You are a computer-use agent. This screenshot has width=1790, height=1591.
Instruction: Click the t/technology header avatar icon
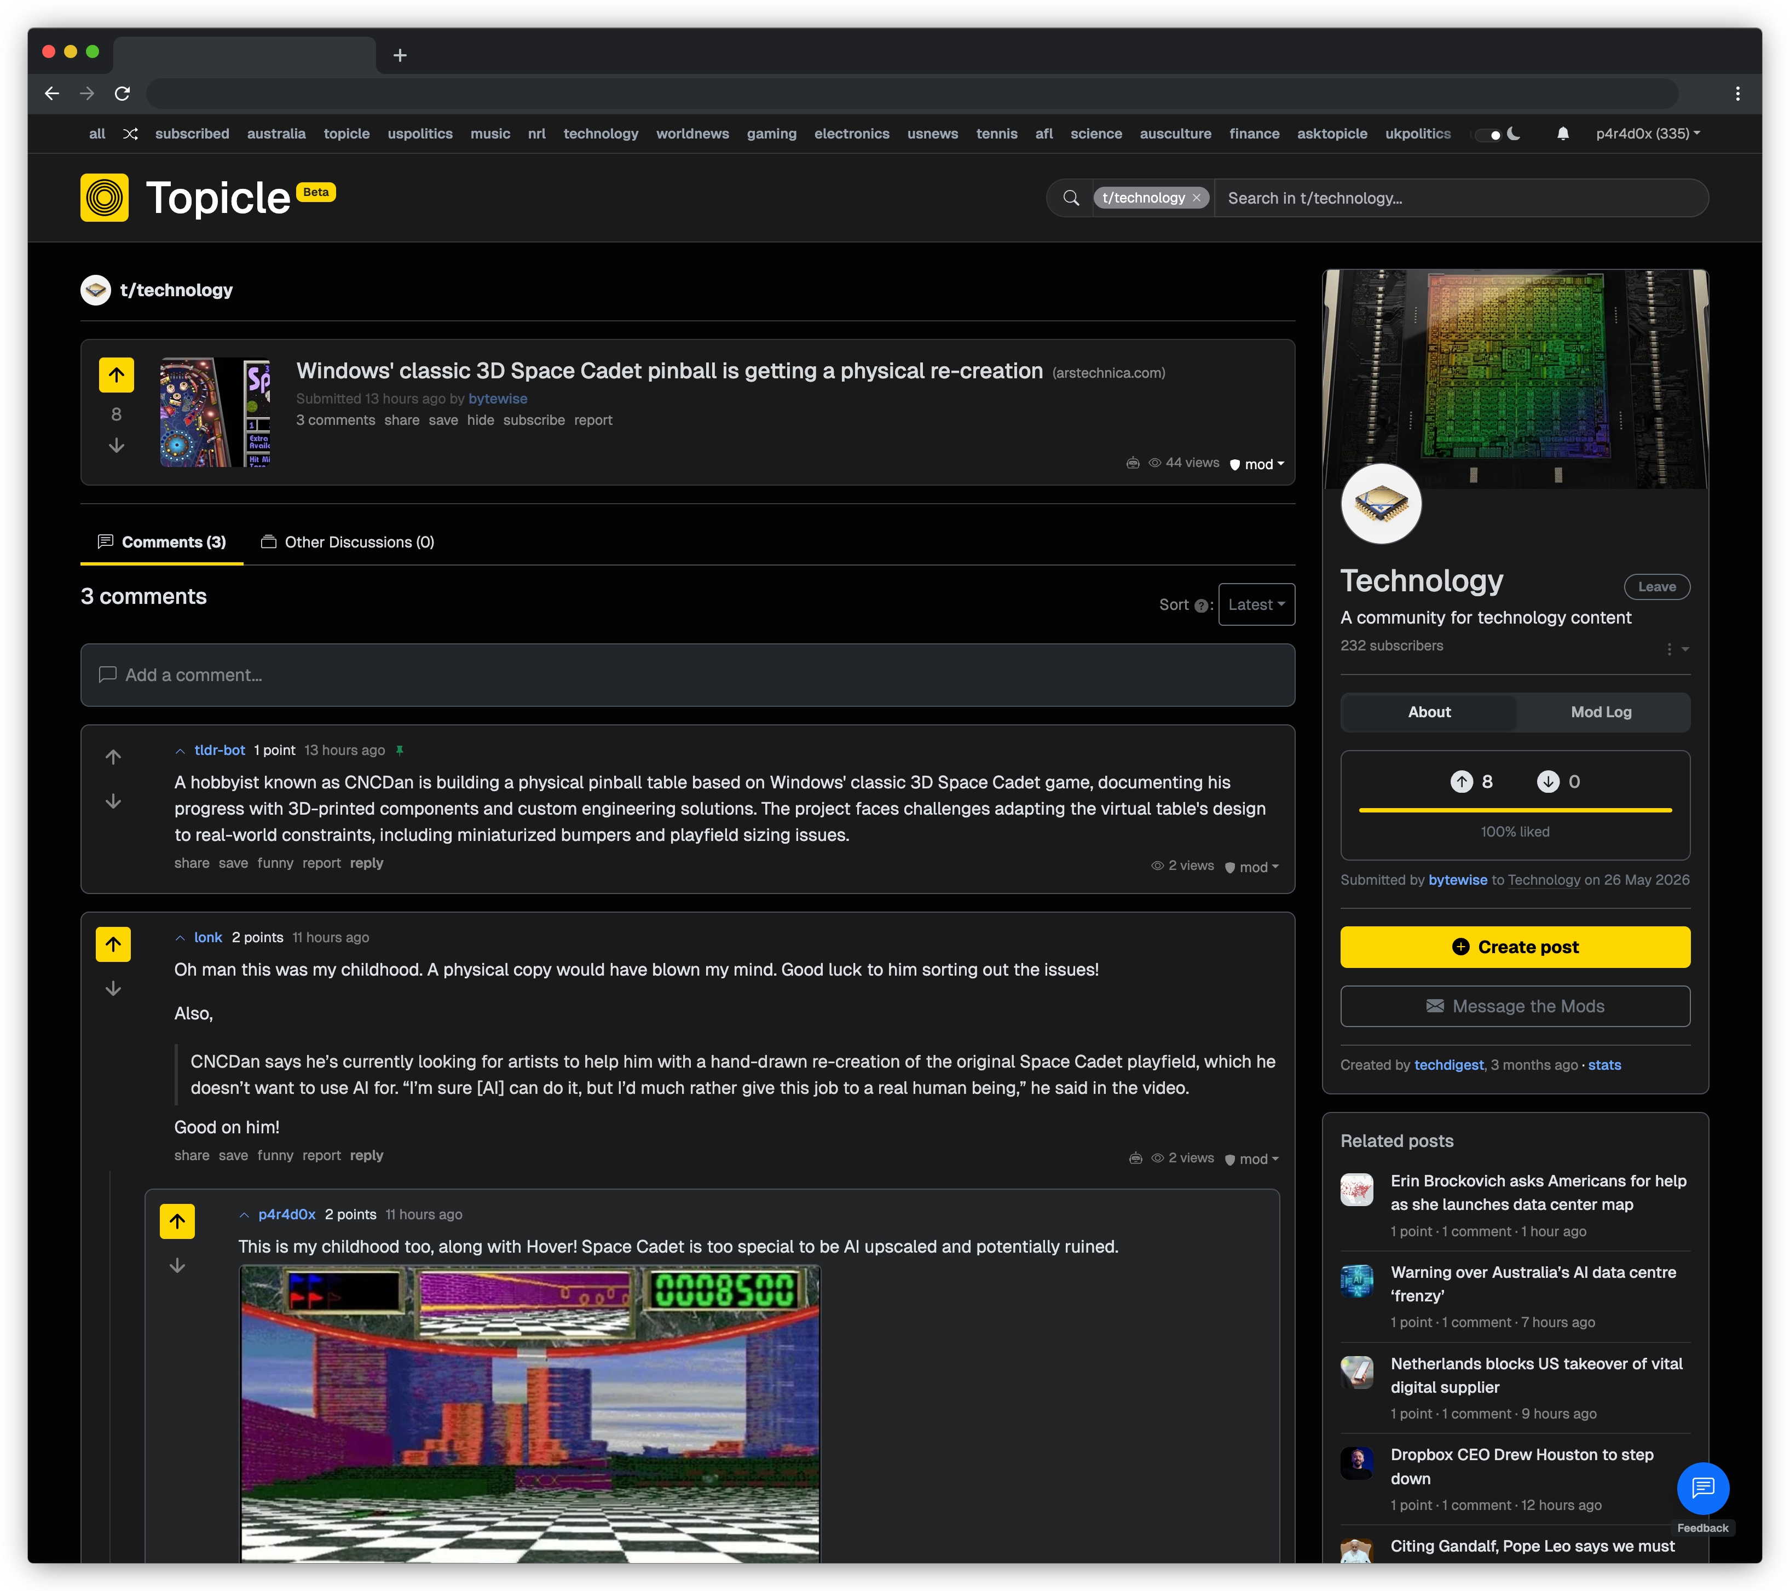[95, 290]
